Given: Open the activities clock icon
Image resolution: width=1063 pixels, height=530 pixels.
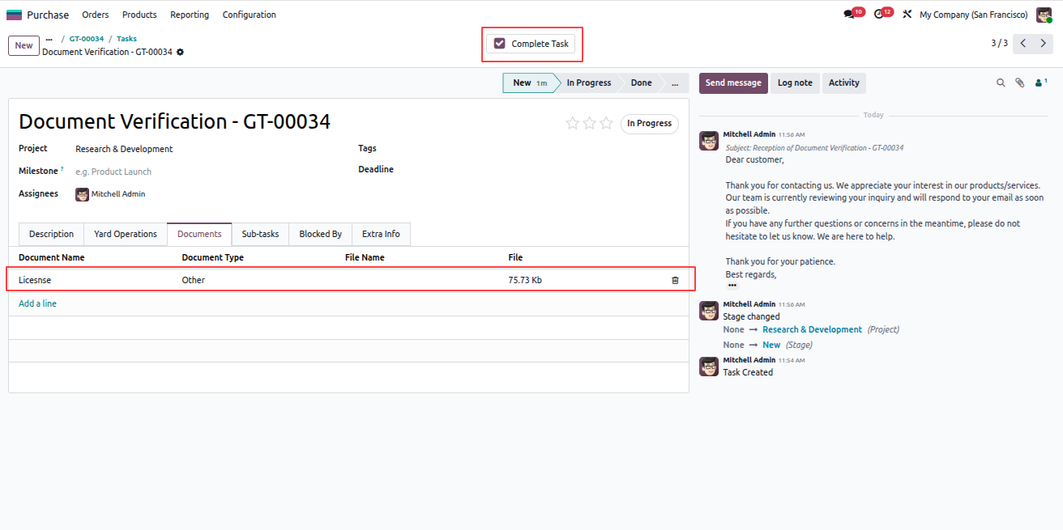Looking at the screenshot, I should coord(878,15).
